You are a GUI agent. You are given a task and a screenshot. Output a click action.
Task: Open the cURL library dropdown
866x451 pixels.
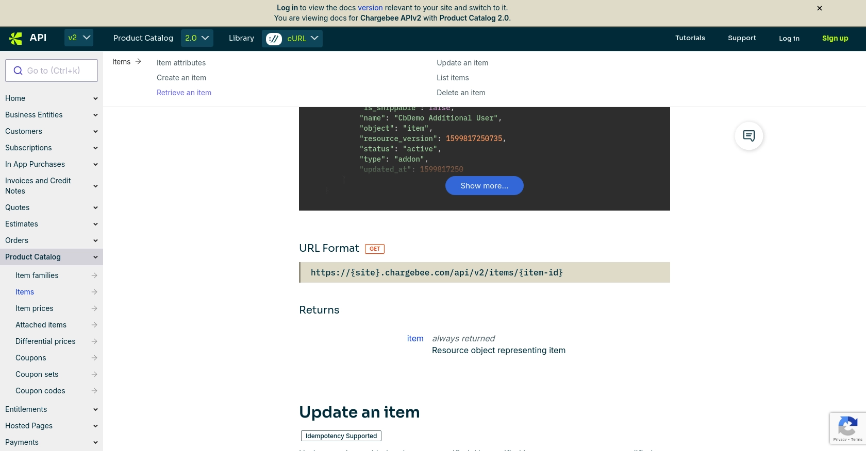[292, 39]
